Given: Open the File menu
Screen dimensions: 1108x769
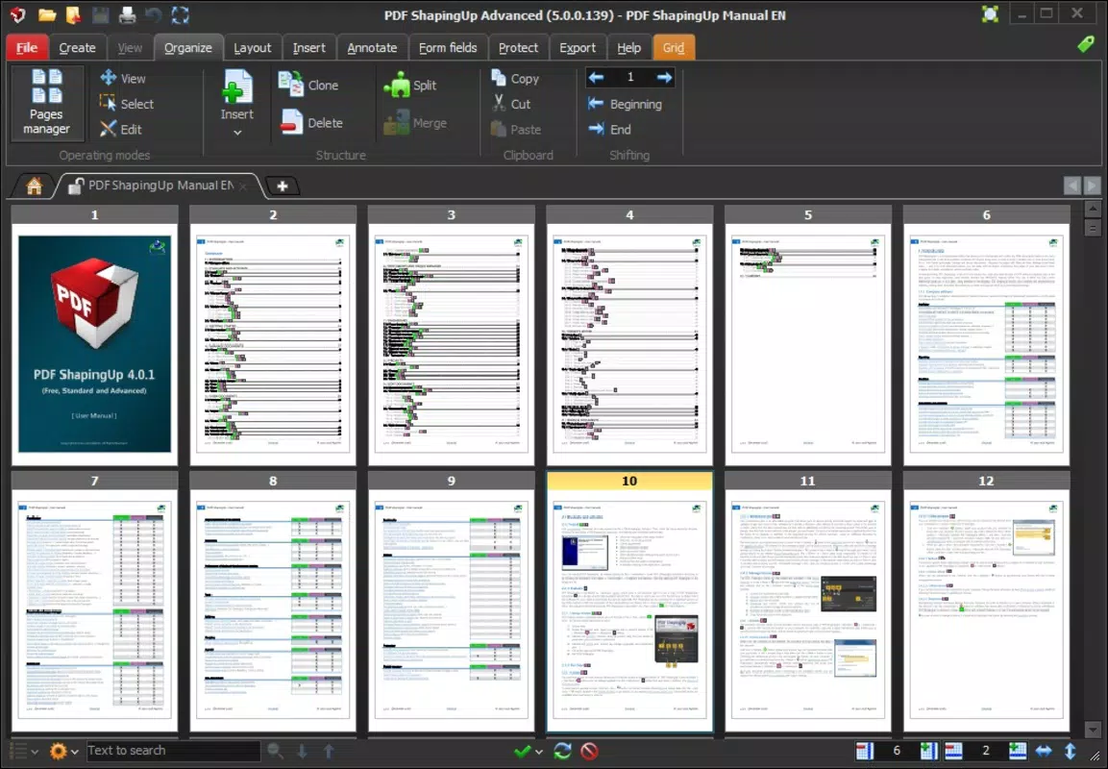Looking at the screenshot, I should coord(27,47).
